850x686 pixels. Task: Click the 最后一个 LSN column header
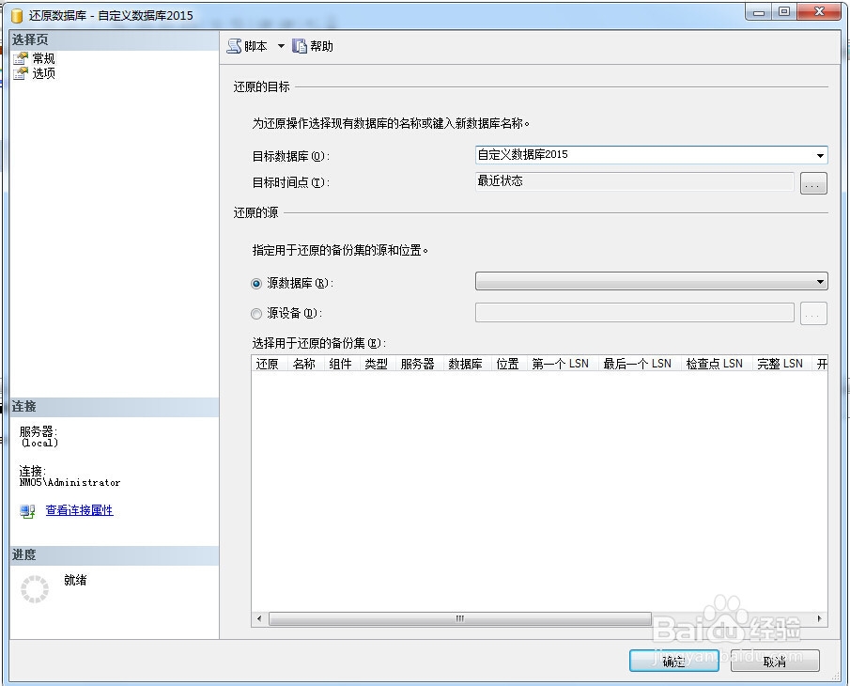638,364
